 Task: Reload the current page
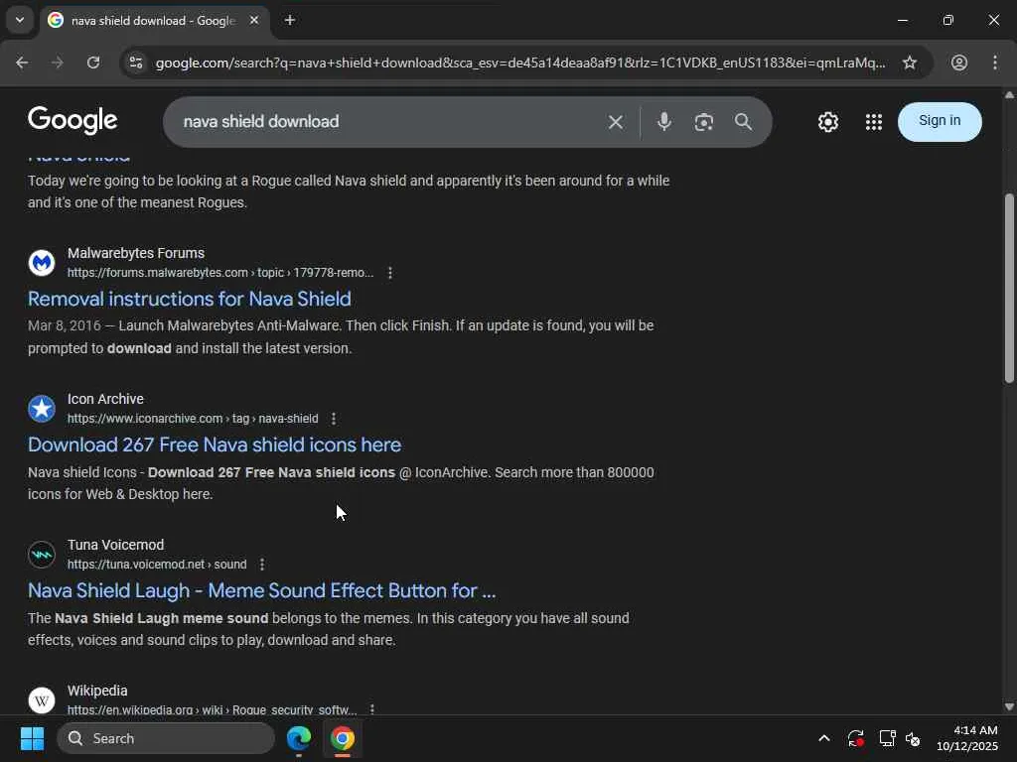[x=93, y=63]
